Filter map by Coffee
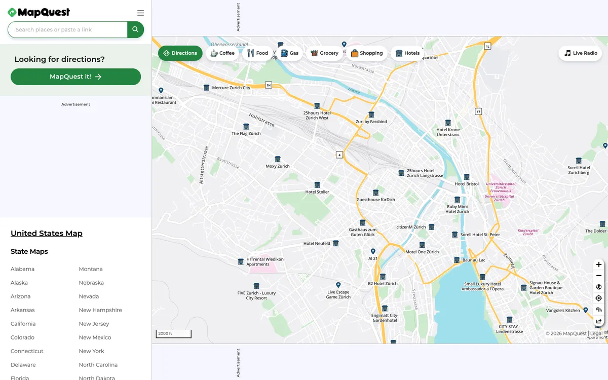 click(x=222, y=53)
